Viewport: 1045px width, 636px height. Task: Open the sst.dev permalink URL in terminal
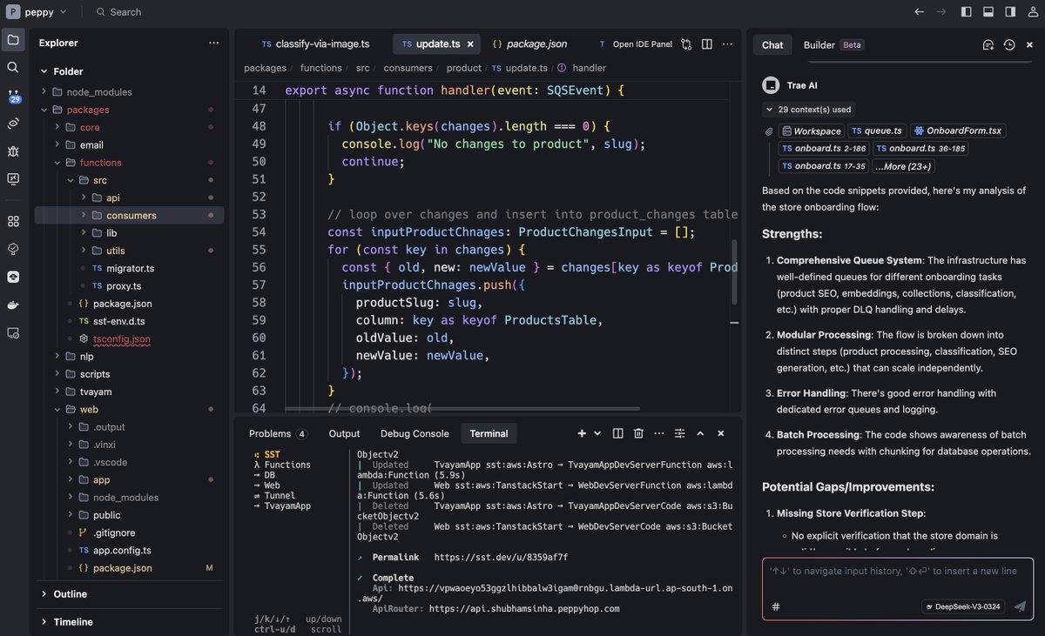click(501, 557)
